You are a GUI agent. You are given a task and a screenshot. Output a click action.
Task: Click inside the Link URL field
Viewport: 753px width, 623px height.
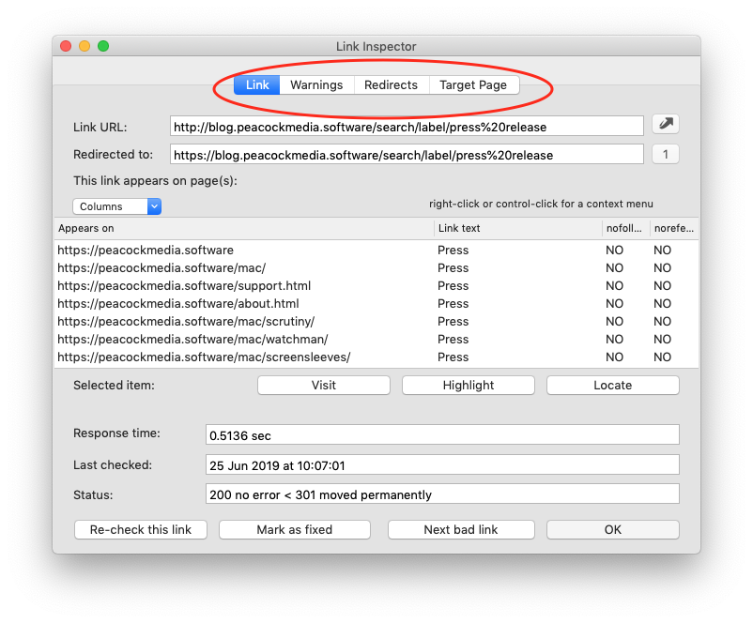click(406, 126)
